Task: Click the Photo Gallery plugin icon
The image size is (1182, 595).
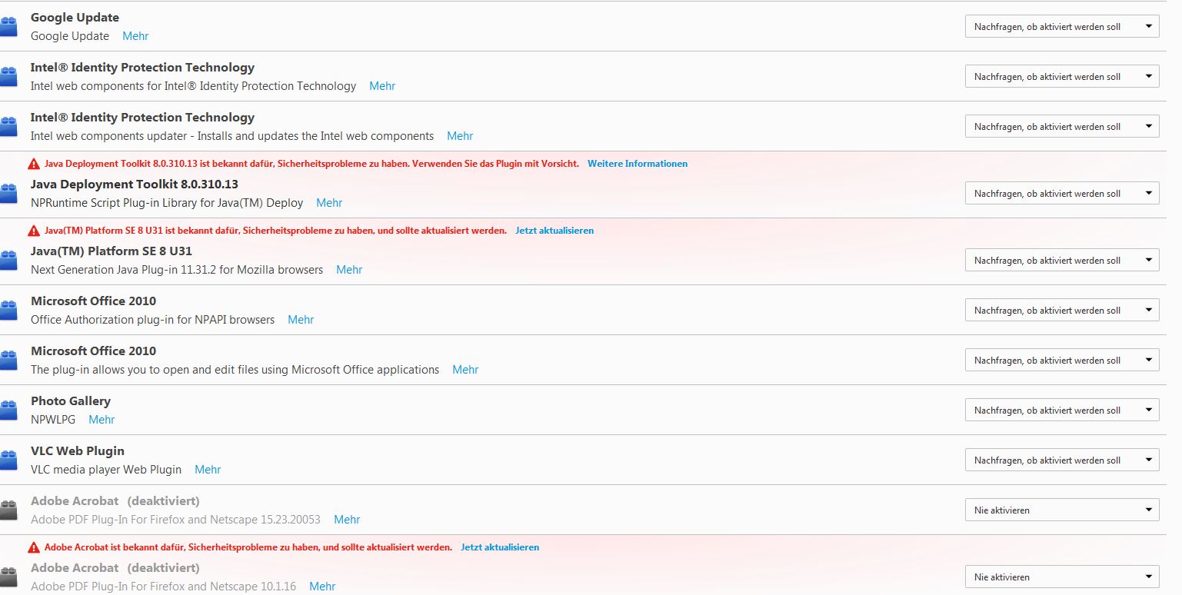Action: (x=8, y=411)
